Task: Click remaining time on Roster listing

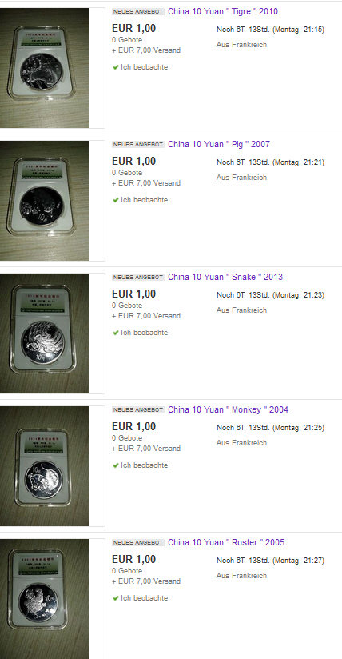Action: point(271,561)
